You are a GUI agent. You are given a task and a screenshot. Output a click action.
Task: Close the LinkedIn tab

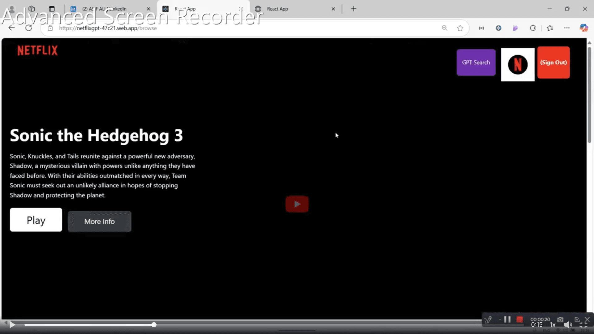[x=148, y=9]
